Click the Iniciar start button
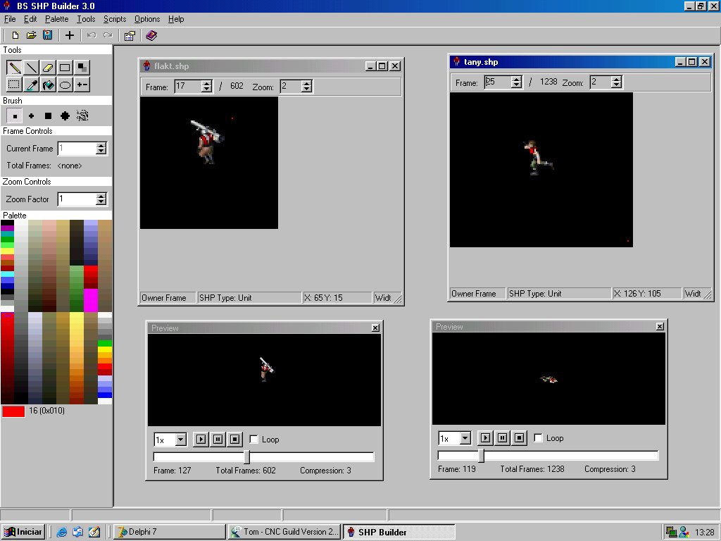The height and width of the screenshot is (541, 721). click(23, 532)
